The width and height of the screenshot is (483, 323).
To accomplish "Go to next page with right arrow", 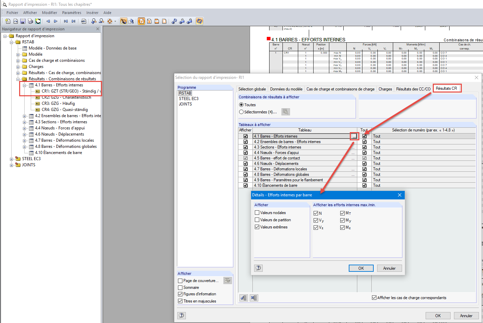I will click(x=56, y=21).
